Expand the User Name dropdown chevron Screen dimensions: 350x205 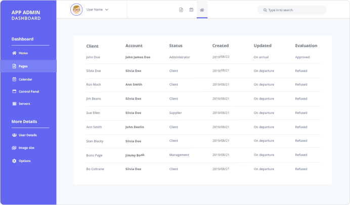click(x=107, y=10)
